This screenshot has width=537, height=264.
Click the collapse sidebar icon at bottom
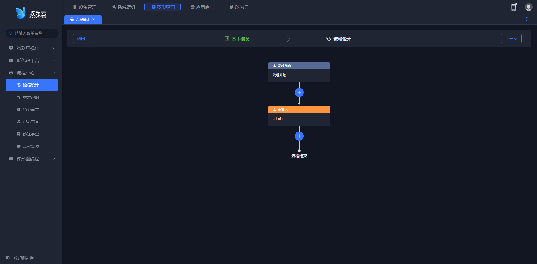tap(8, 258)
